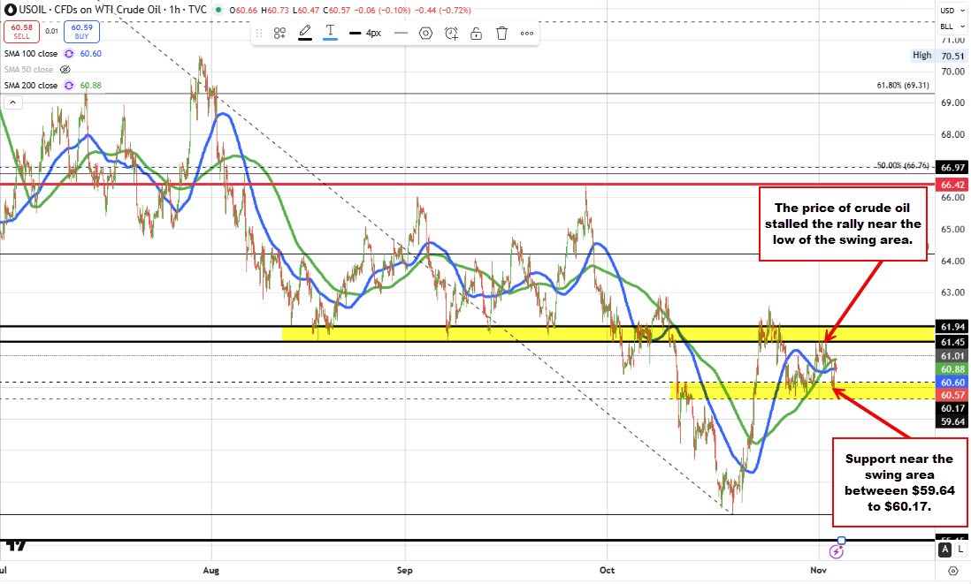971x584 pixels.
Task: Collapse the legend using the chevron button
Action: pos(11,102)
